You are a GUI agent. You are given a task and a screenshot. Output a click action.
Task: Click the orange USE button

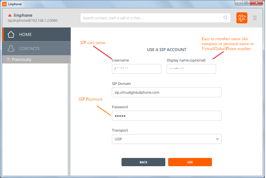click(190, 162)
